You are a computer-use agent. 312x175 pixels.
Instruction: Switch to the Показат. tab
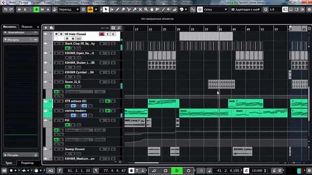click(27, 27)
